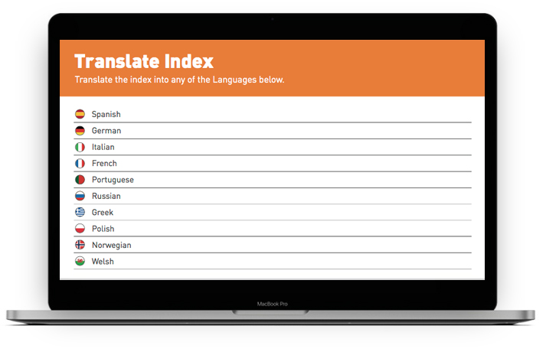The height and width of the screenshot is (352, 546).
Task: Choose the Russian language entry
Action: (106, 196)
